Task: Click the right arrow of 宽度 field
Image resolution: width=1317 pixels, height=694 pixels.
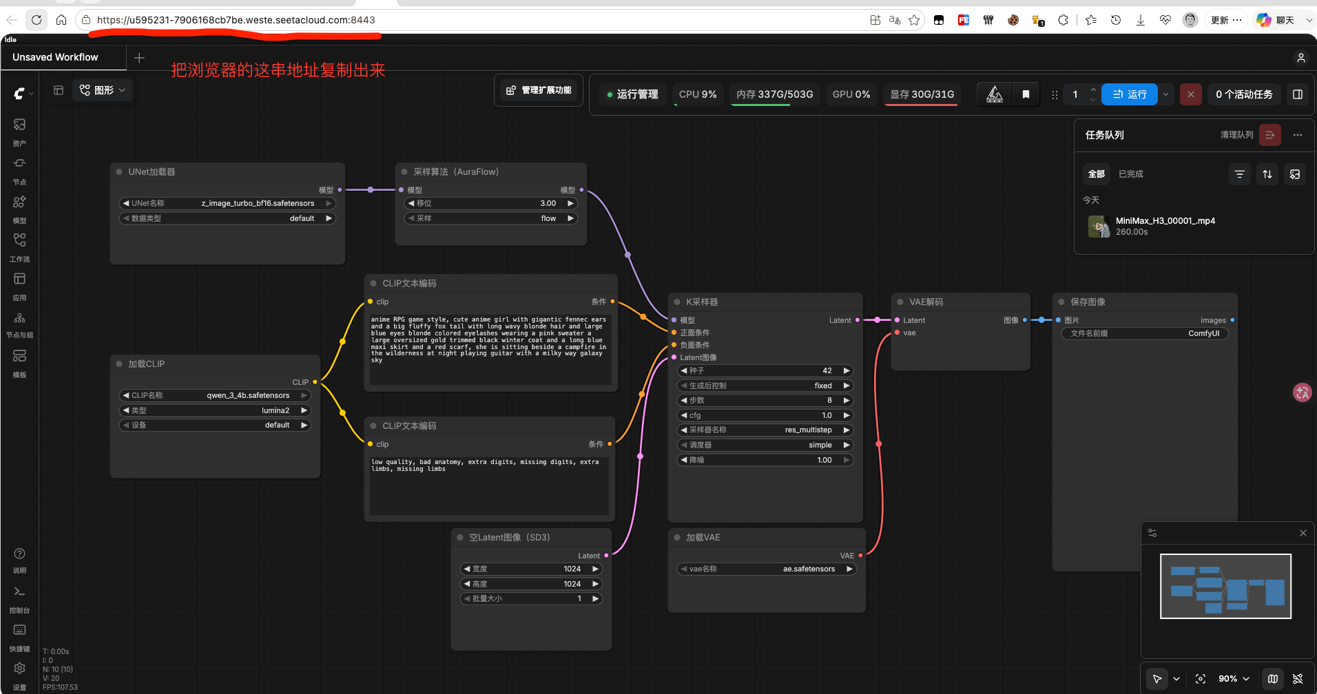Action: pos(595,569)
